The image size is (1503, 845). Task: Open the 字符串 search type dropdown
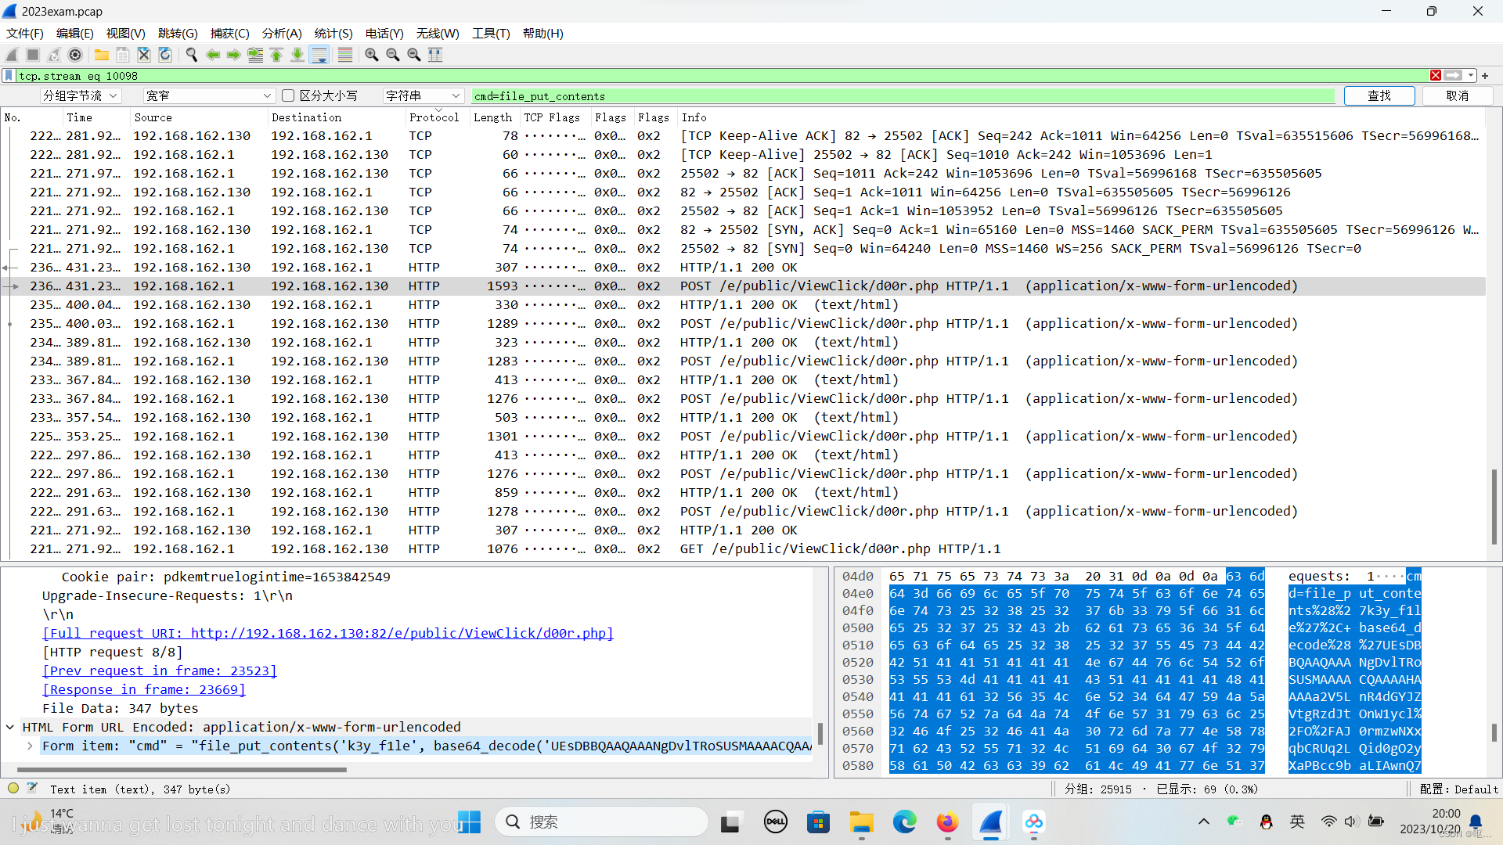pos(423,95)
